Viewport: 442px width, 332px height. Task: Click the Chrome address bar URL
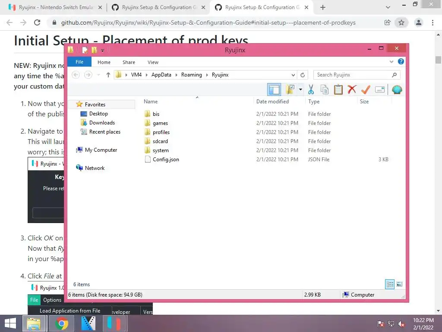(x=208, y=22)
